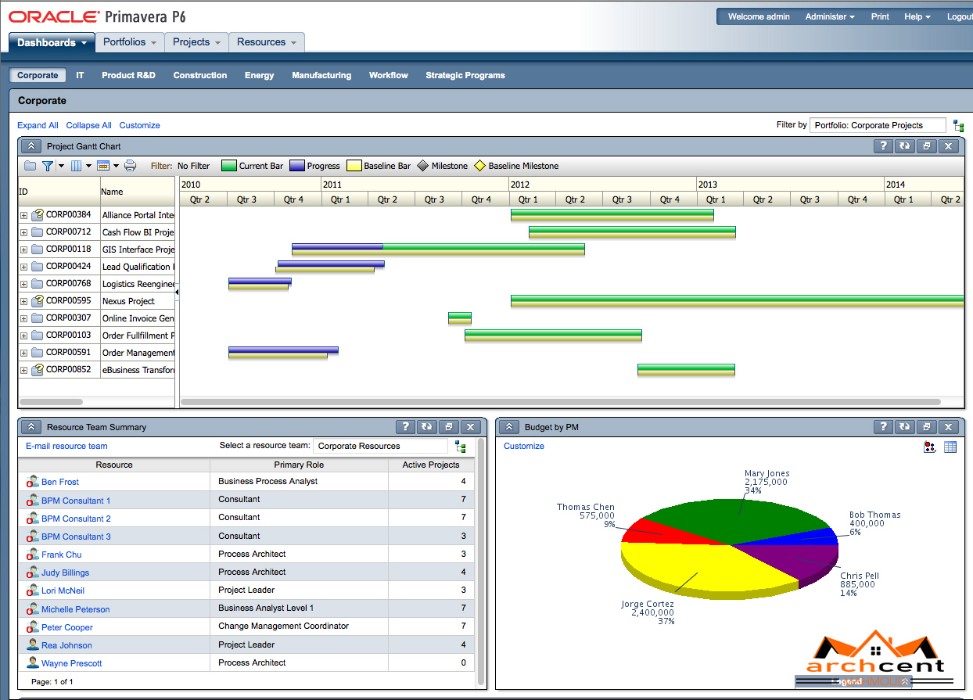Refresh the Budget by PM portlet
The width and height of the screenshot is (973, 700).
[x=905, y=427]
